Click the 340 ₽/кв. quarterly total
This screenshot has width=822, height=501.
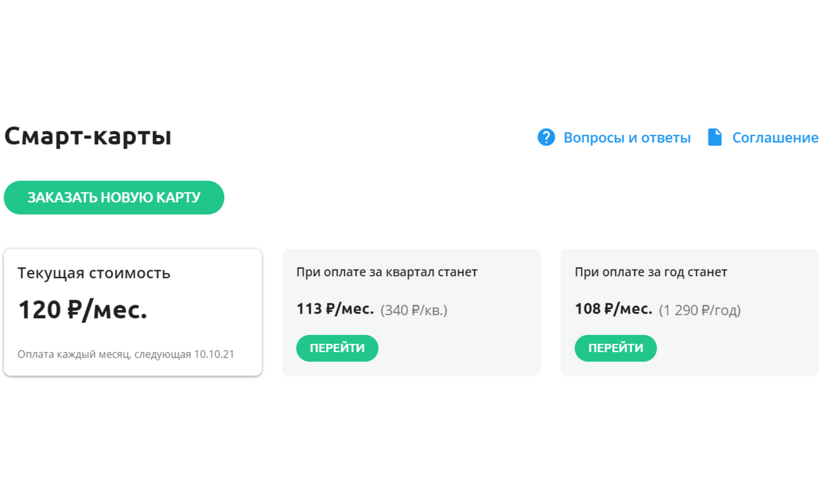414,310
